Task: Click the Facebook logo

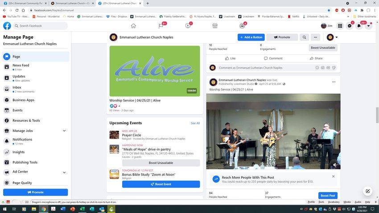Action: (x=7, y=26)
